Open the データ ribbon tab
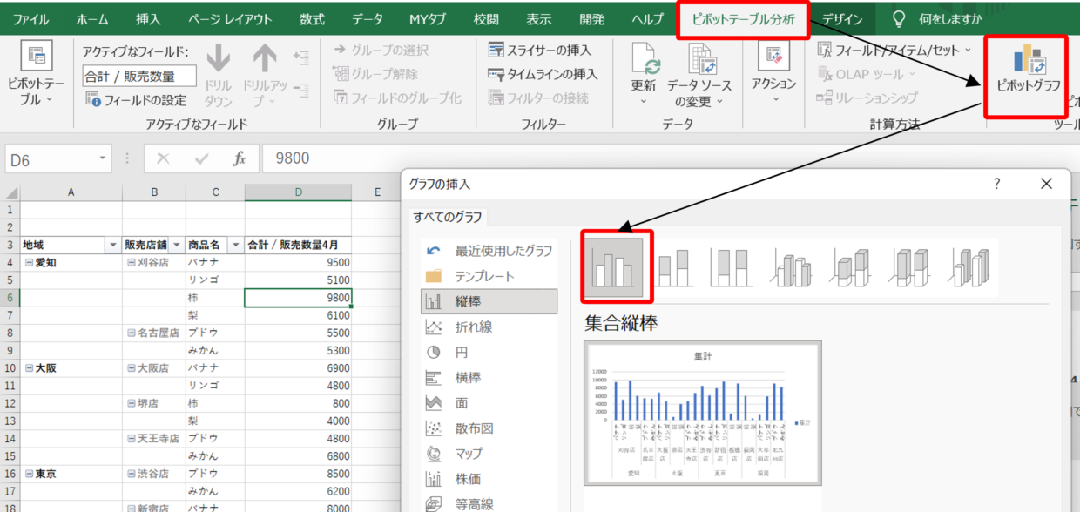 pos(368,19)
